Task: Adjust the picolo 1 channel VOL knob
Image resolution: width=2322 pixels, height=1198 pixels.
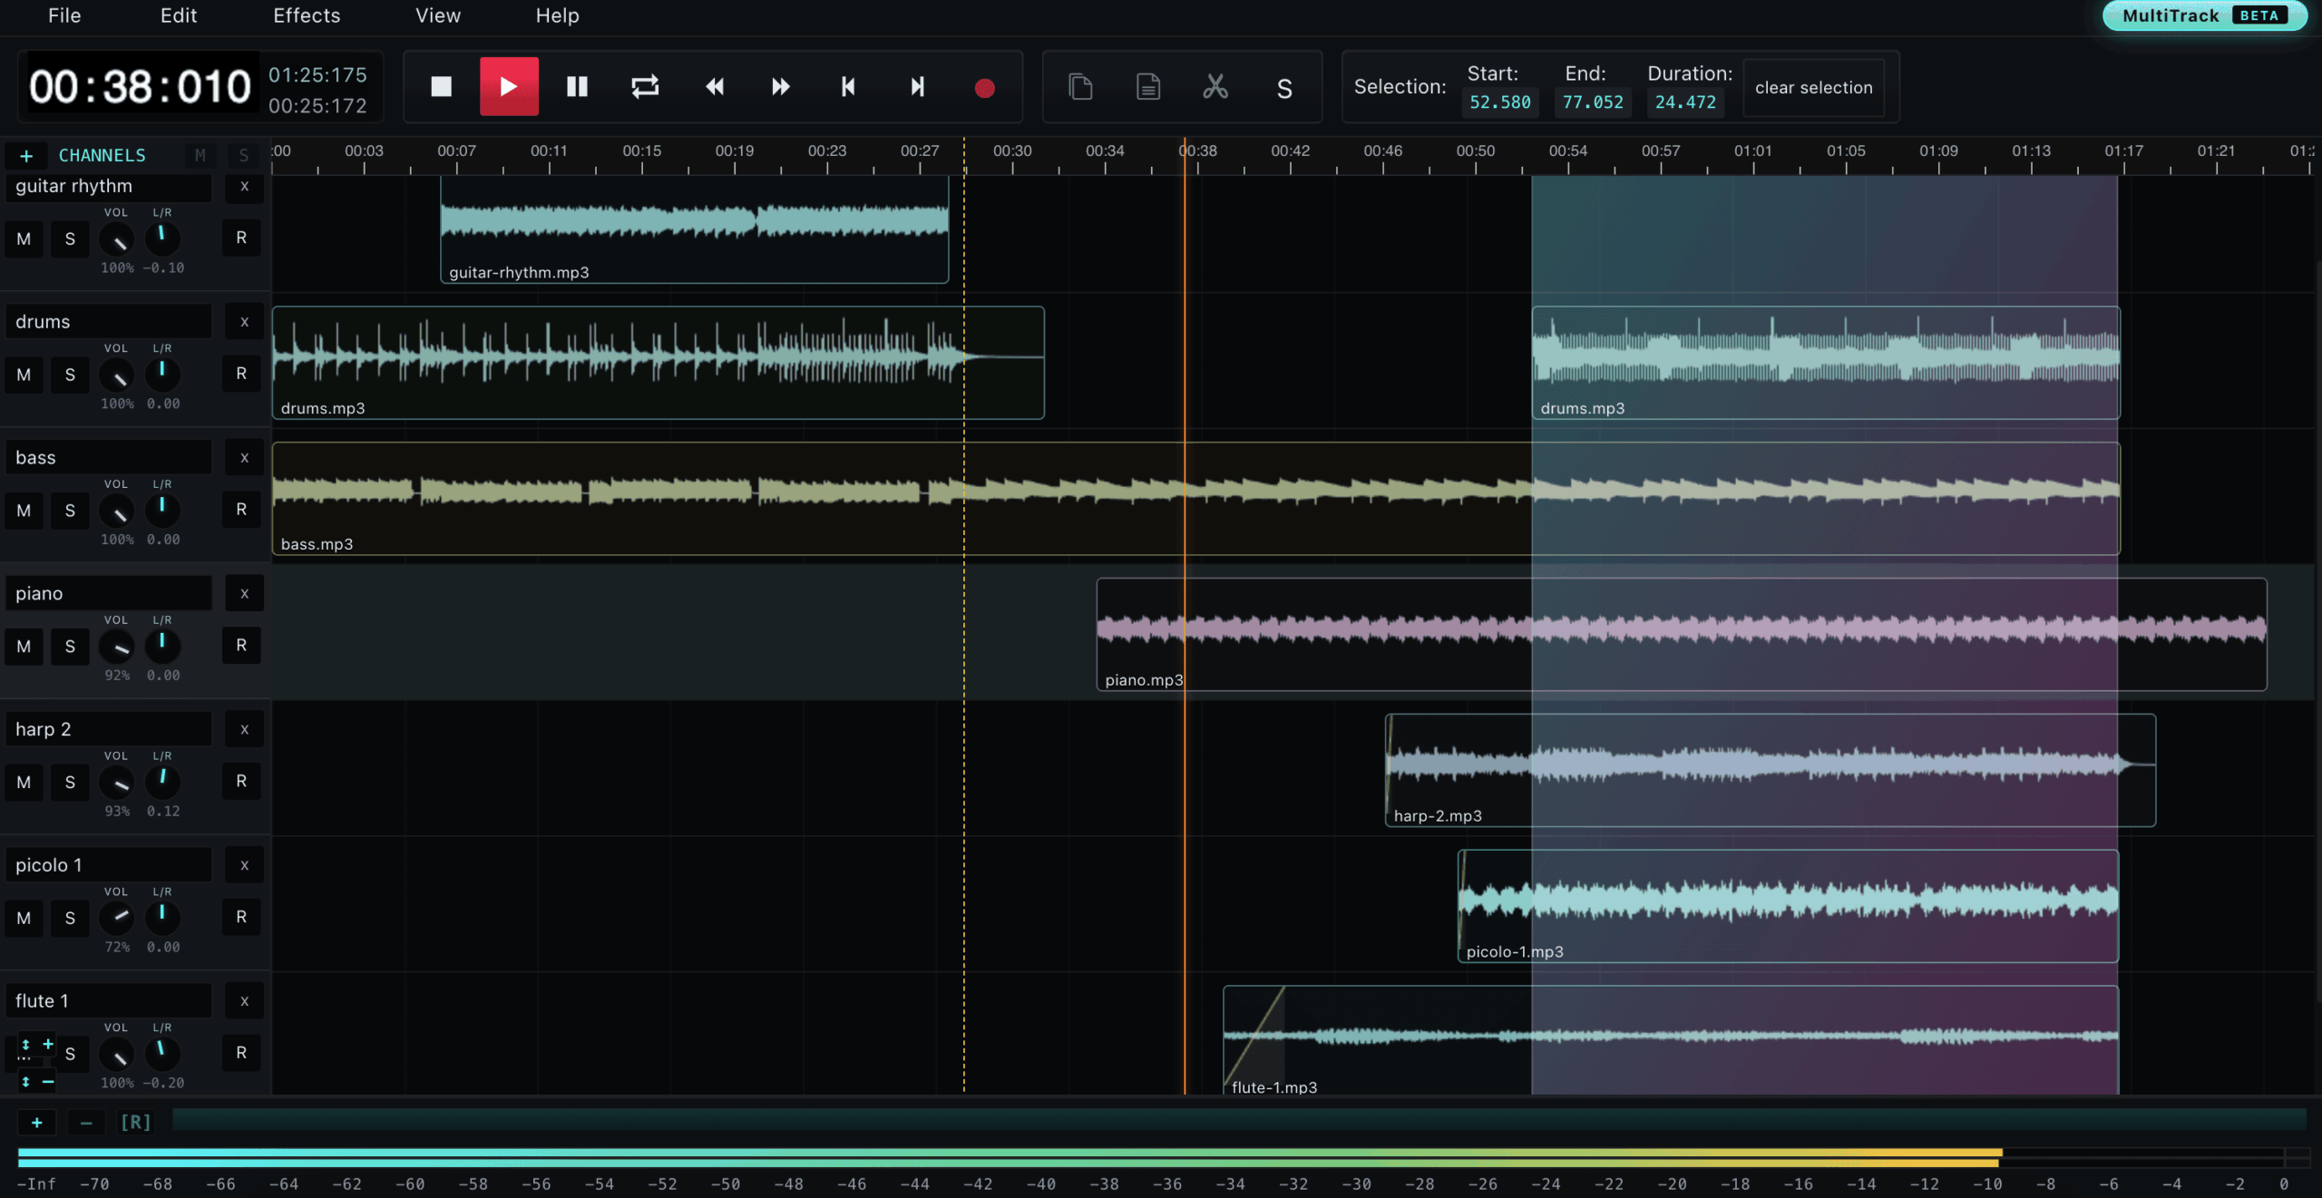Action: click(117, 918)
